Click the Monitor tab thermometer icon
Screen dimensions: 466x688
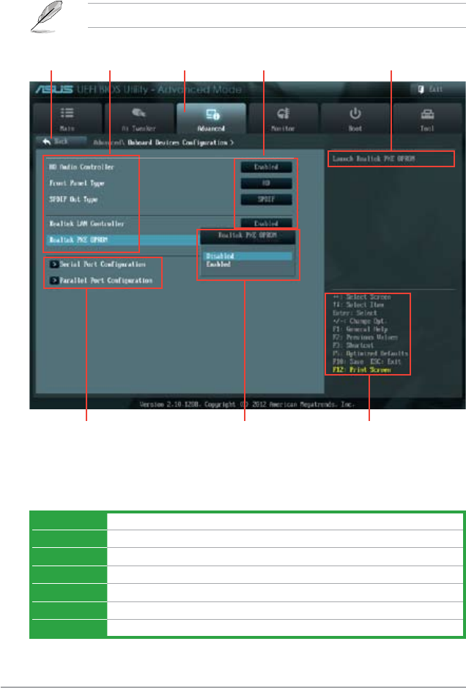284,113
